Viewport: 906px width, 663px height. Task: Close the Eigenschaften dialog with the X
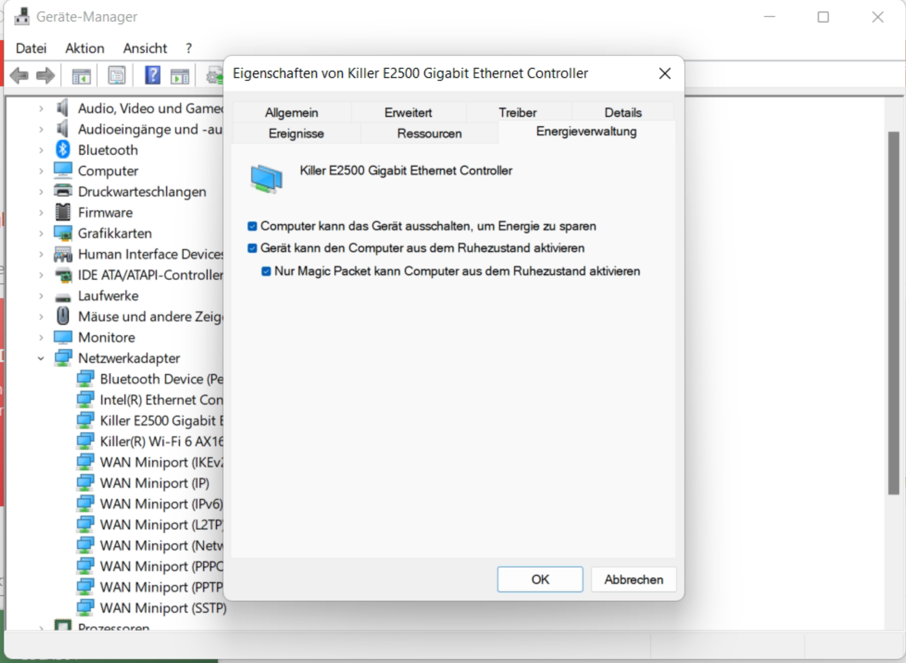(x=665, y=73)
